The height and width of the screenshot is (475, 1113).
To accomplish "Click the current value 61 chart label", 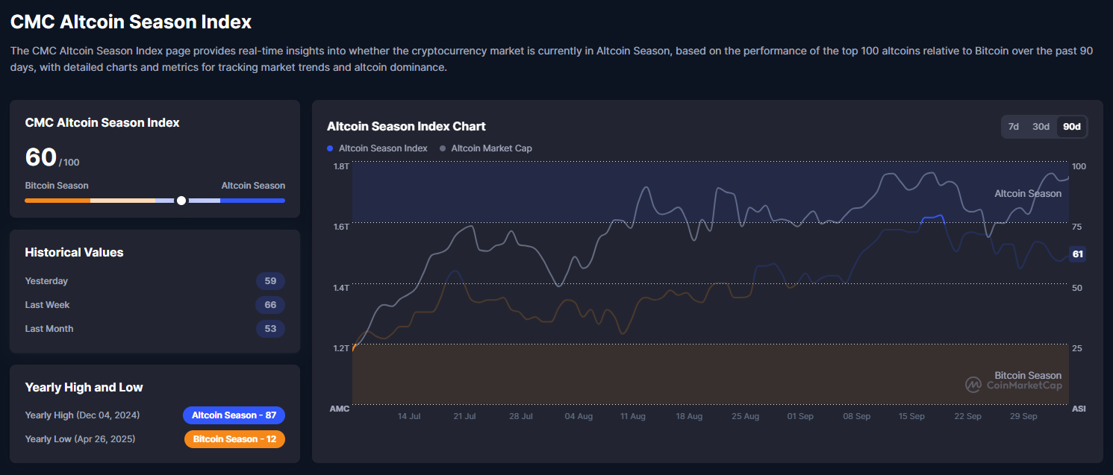I will tap(1077, 254).
